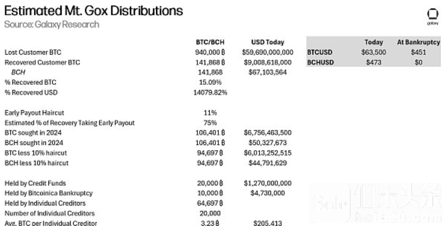
Task: Select the Held by Bitcoinica Bankruptcy label
Action: pos(48,193)
